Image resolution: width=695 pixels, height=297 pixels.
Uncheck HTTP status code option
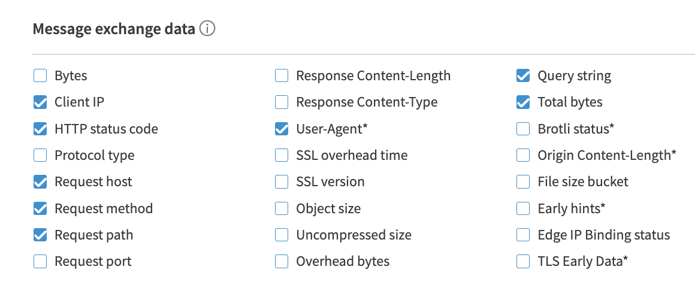click(x=40, y=129)
